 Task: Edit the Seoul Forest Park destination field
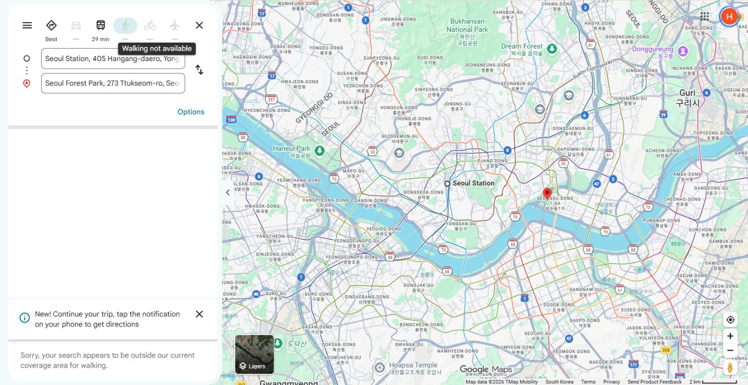[x=113, y=83]
